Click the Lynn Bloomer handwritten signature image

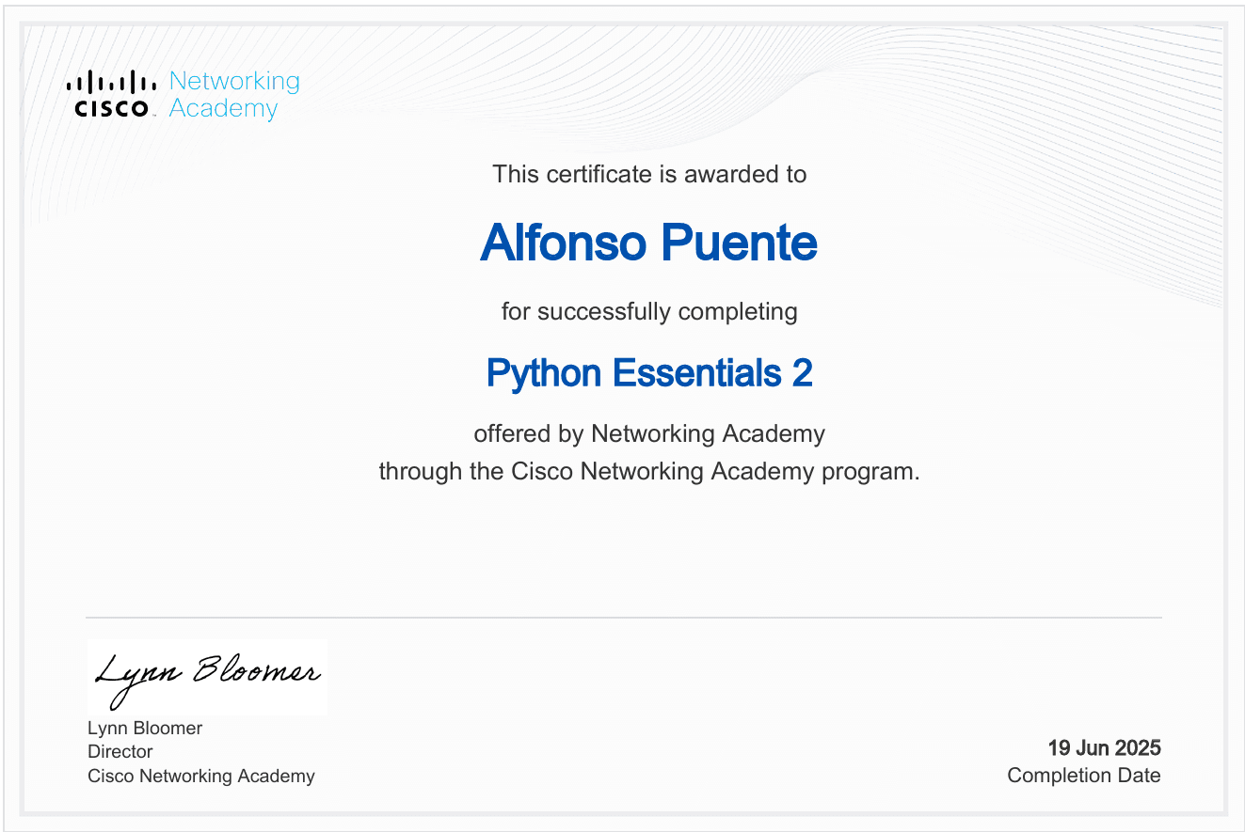coord(208,678)
